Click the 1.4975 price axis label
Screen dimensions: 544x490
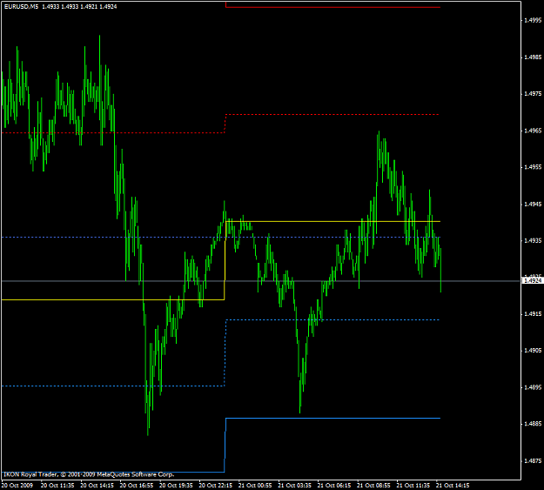click(533, 94)
